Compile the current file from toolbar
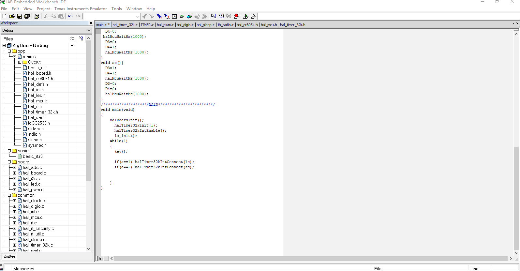The image size is (520, 271). coord(214,16)
